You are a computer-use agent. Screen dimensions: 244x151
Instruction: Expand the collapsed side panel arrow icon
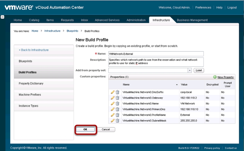click(2, 17)
